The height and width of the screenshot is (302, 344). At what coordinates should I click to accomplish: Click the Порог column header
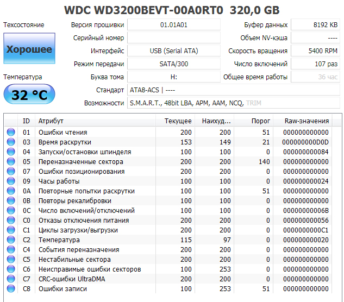[x=253, y=121]
